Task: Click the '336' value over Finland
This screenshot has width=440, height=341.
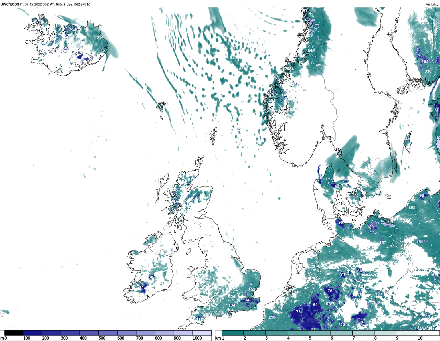Action: click(428, 71)
